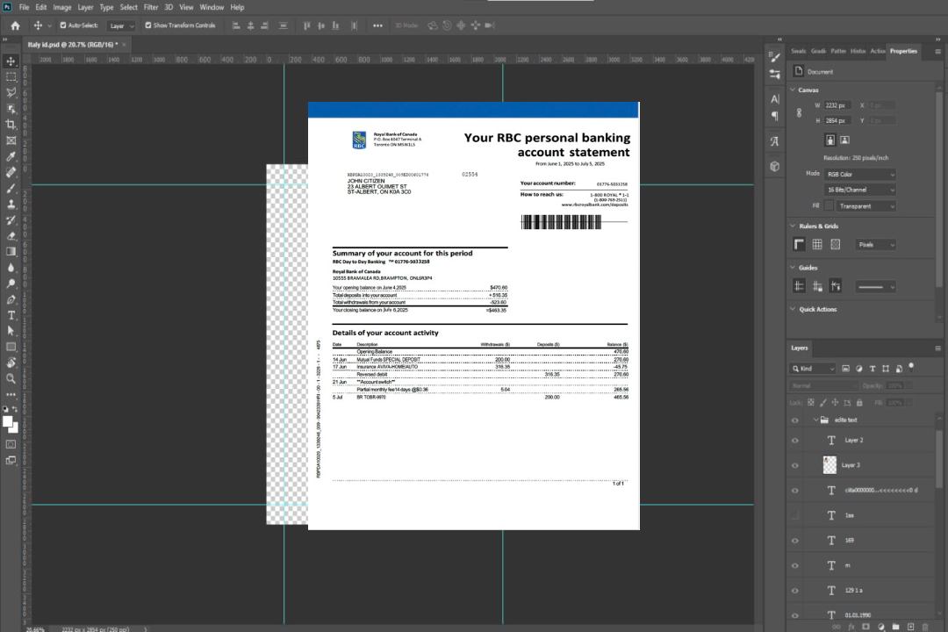Open the Image menu

[61, 7]
